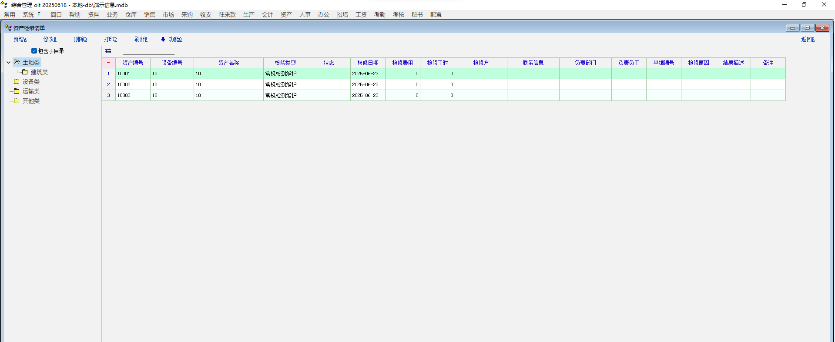Click the 设备类 folder icon
The image size is (835, 342).
(x=17, y=81)
